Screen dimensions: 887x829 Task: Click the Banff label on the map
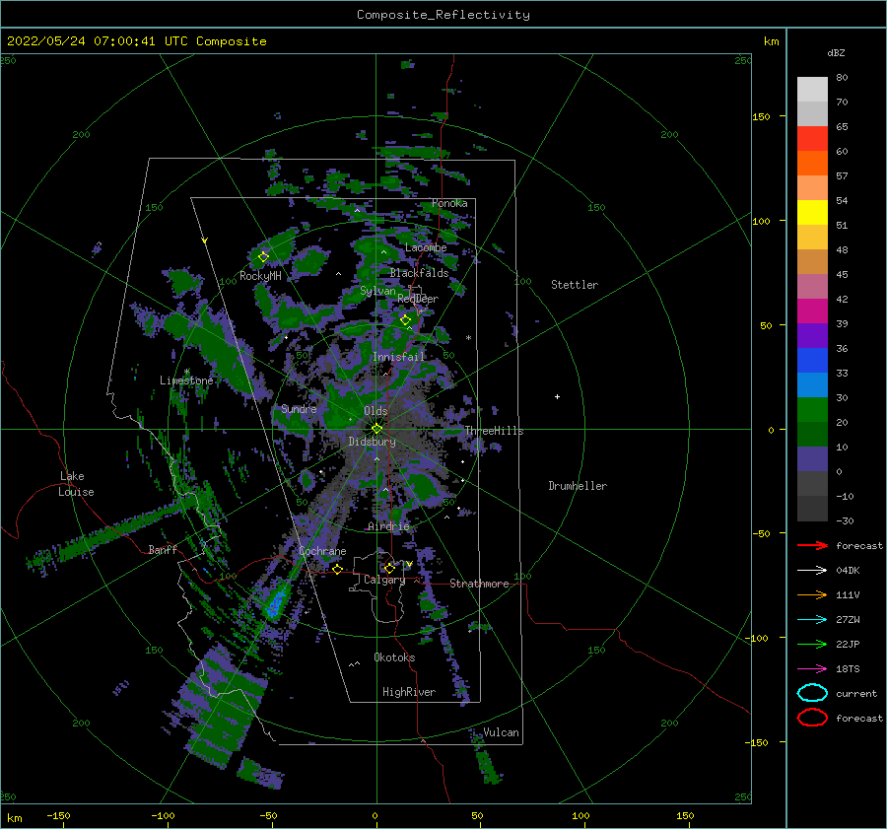click(163, 549)
